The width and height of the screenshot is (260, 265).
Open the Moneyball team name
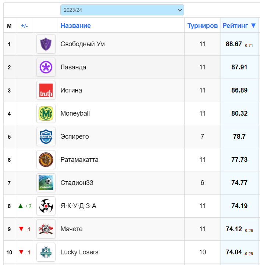point(75,113)
